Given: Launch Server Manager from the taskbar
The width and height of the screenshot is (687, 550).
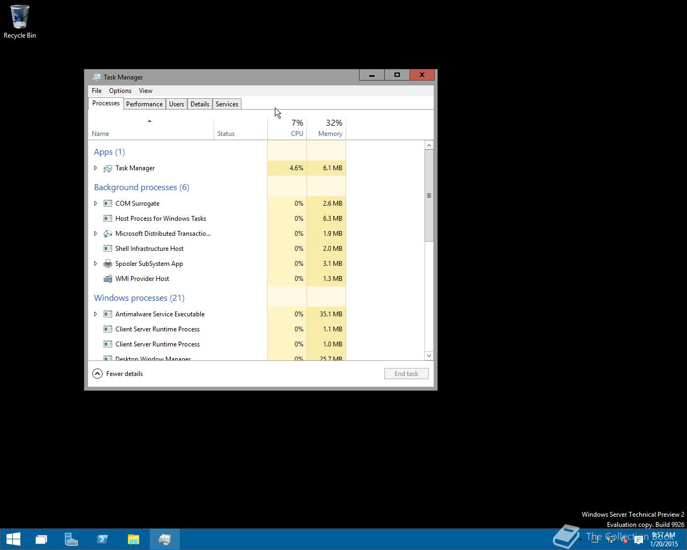Looking at the screenshot, I should (x=71, y=539).
